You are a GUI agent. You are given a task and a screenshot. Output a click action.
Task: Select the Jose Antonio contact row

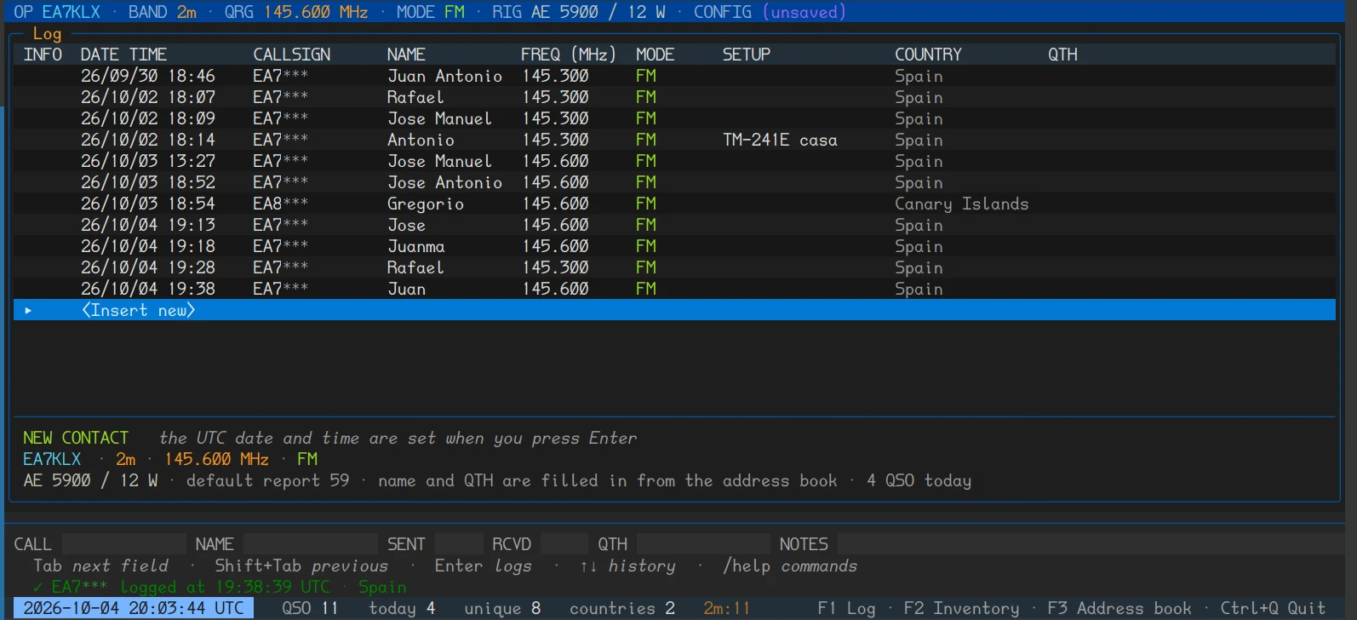[674, 182]
